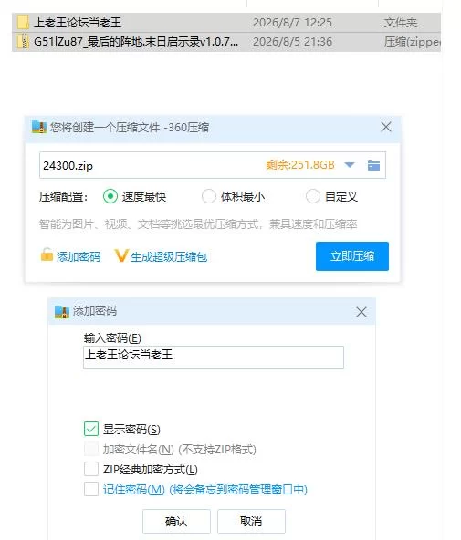
Task: Tick the 记住密码(M) checkbox
Action: (x=91, y=489)
